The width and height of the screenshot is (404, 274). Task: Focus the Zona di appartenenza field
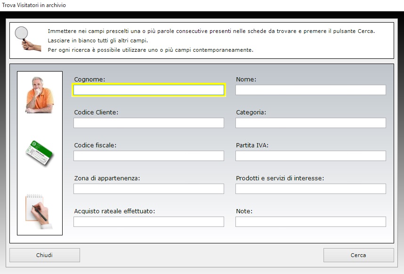coord(149,189)
